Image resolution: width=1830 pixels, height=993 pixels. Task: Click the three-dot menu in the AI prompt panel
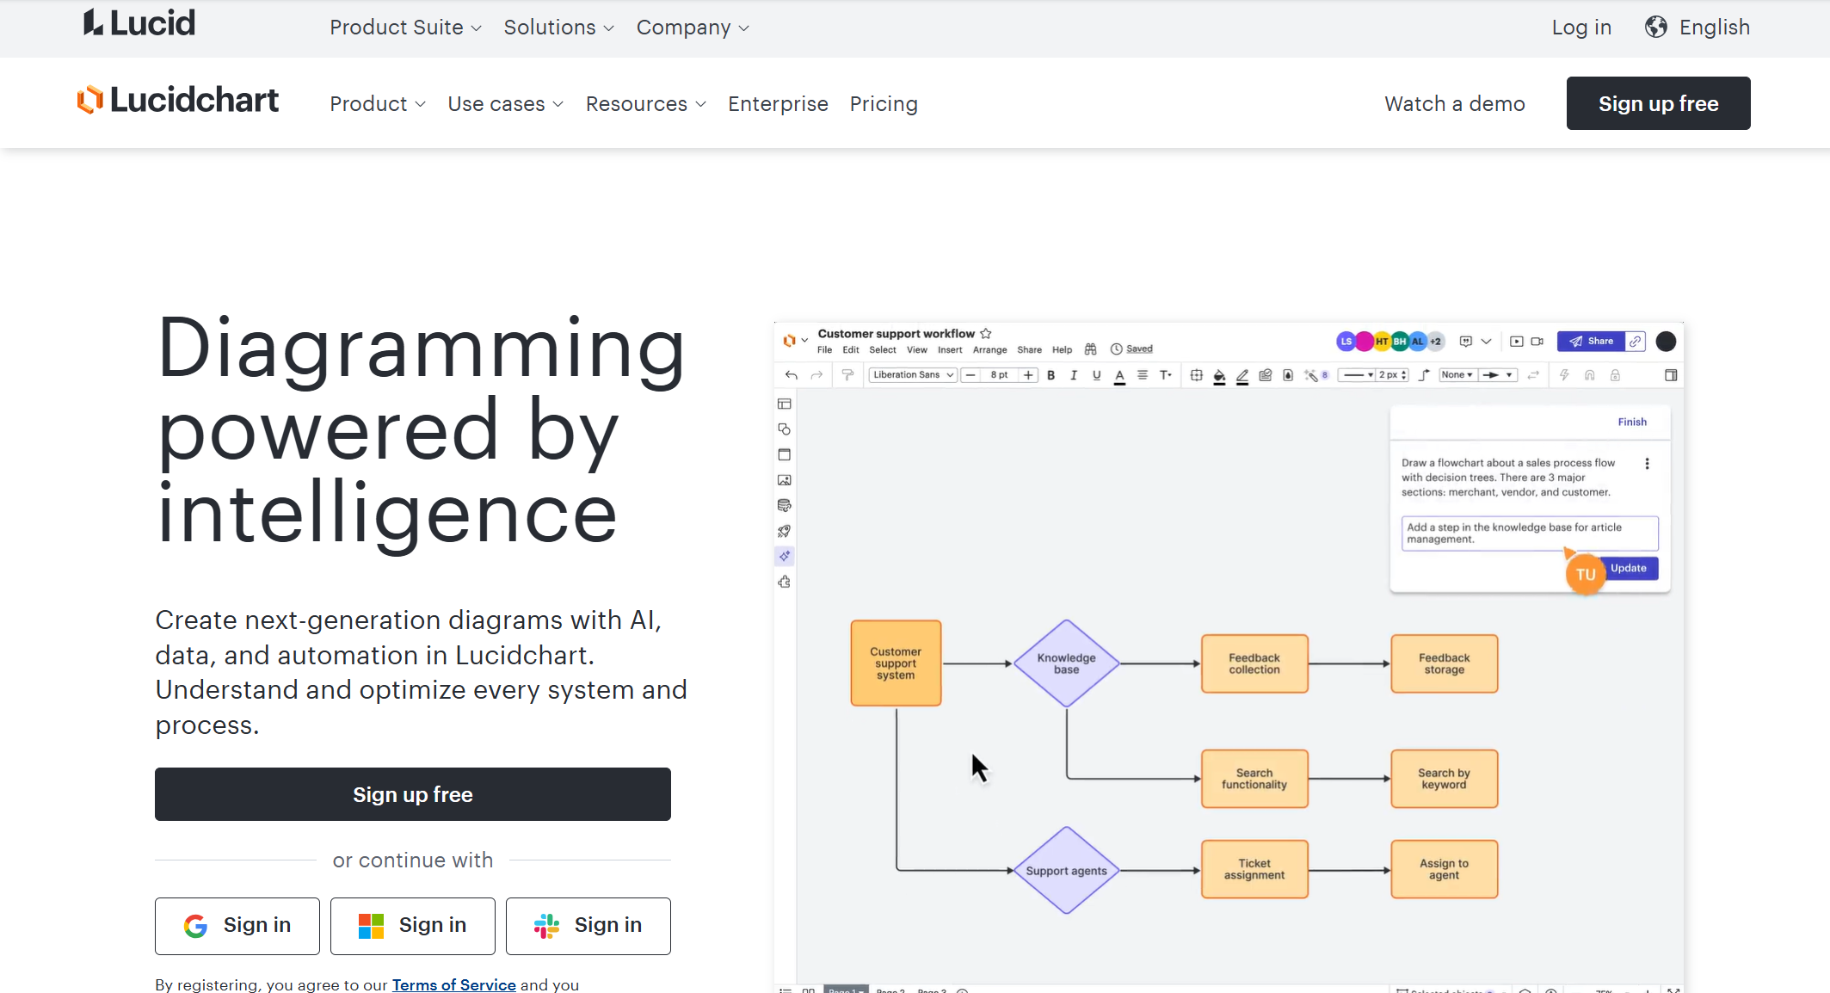[x=1647, y=464]
